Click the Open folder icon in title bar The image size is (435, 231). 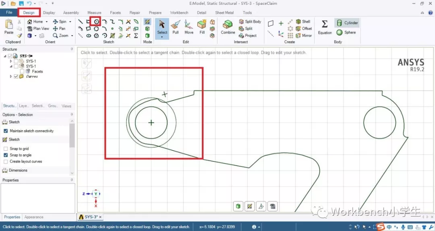(13, 4)
